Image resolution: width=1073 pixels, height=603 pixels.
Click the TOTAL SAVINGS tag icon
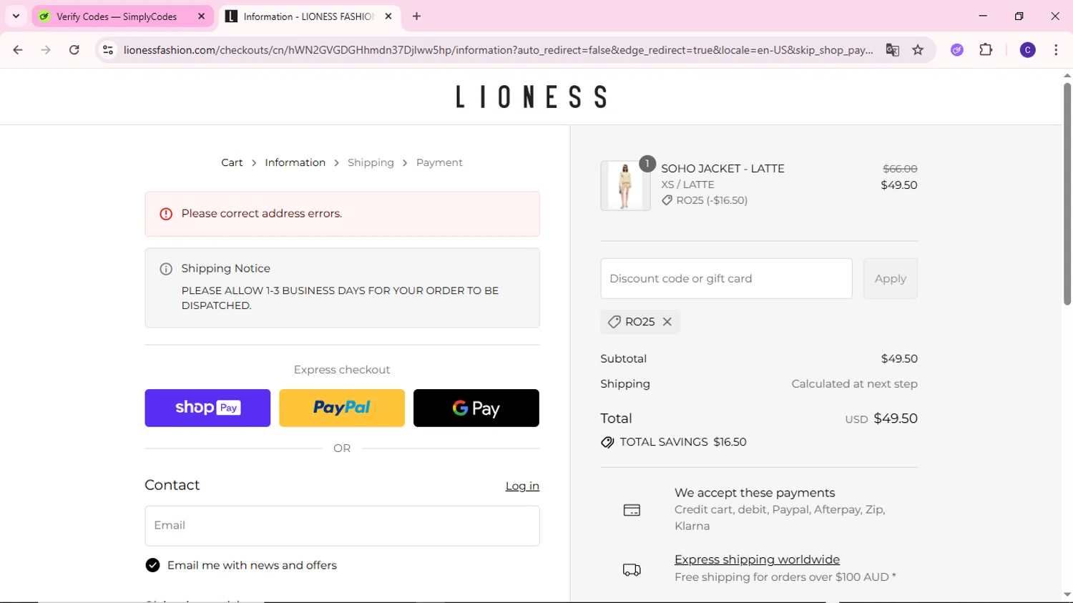click(x=607, y=442)
